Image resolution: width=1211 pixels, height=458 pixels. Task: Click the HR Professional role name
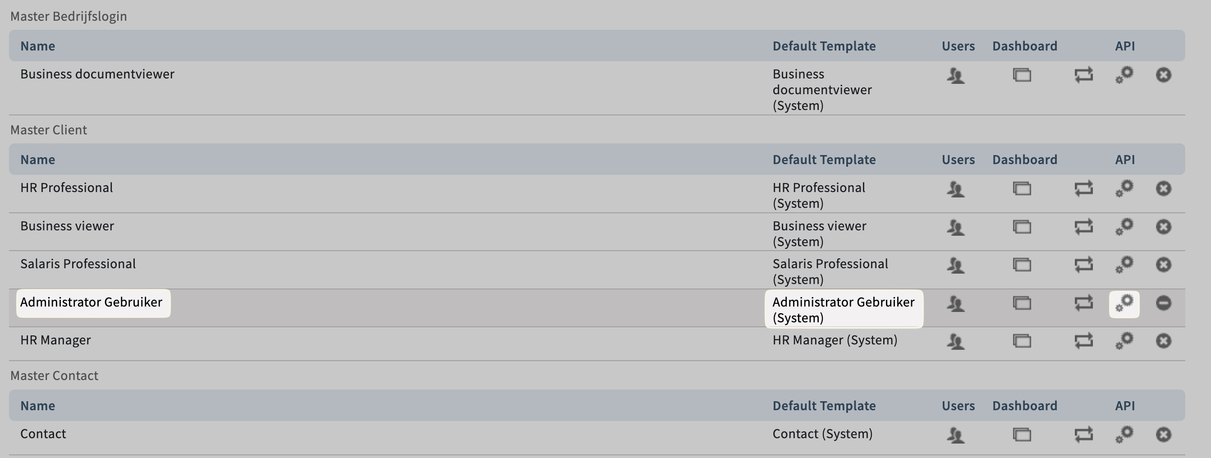66,188
